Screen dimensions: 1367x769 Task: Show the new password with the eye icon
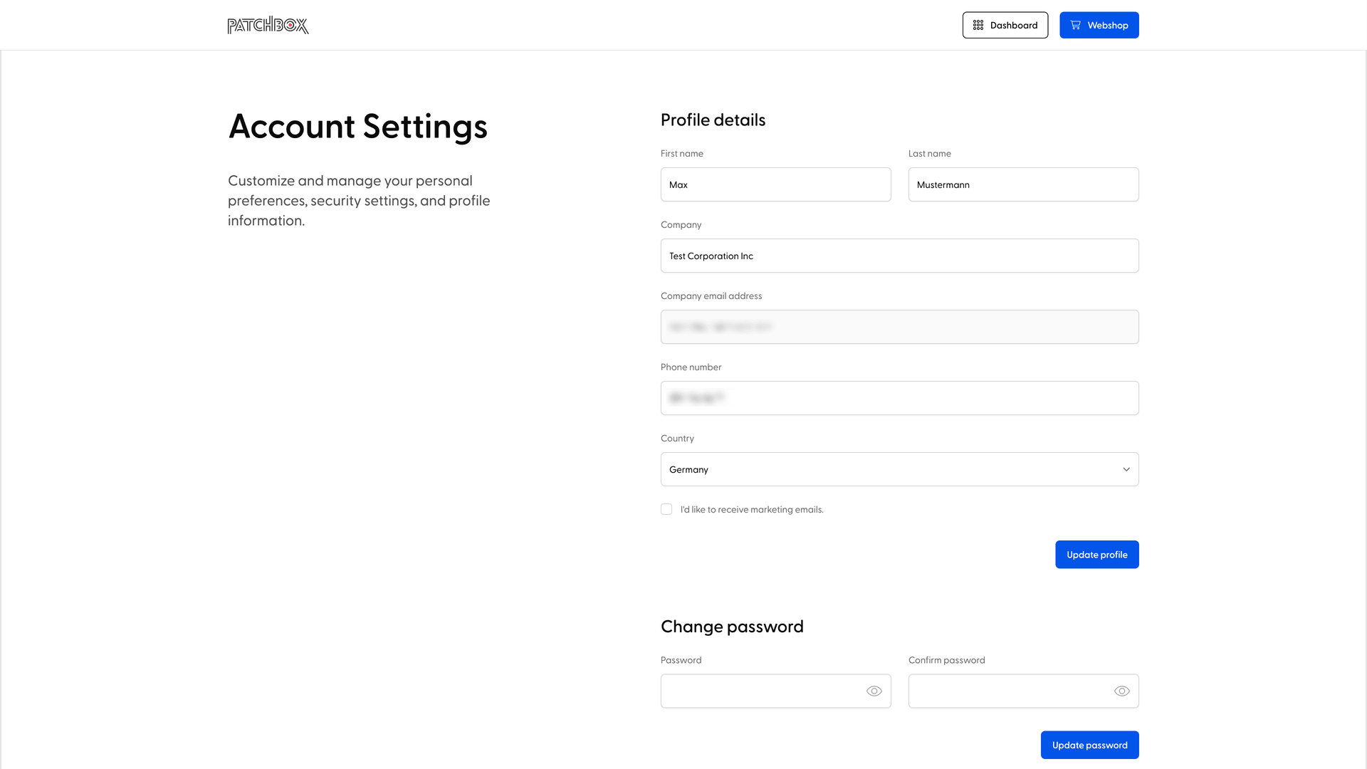click(874, 691)
